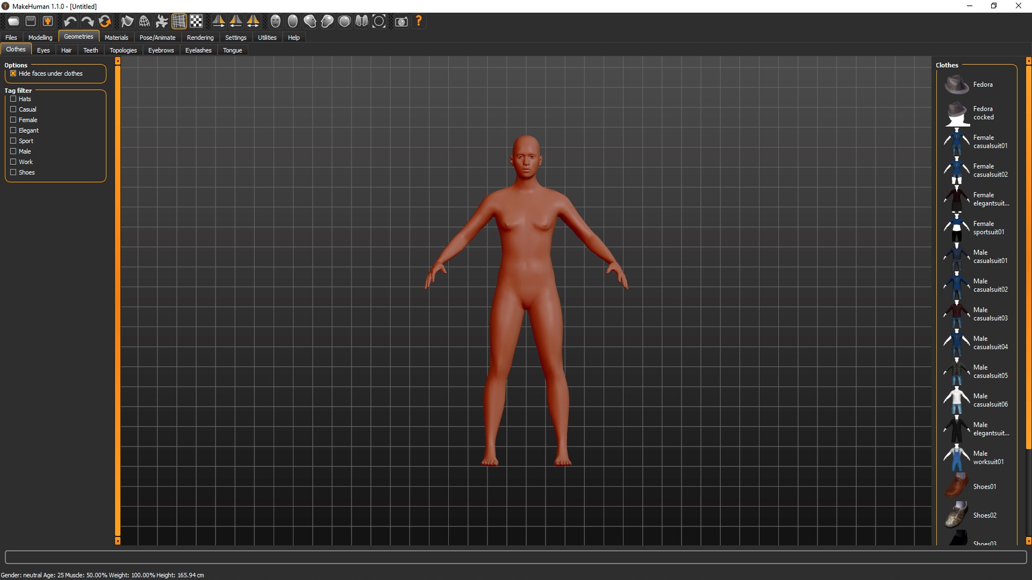
Task: Open the Help tab
Action: pos(293,38)
